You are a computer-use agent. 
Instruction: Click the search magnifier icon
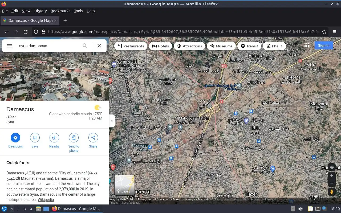(x=85, y=46)
